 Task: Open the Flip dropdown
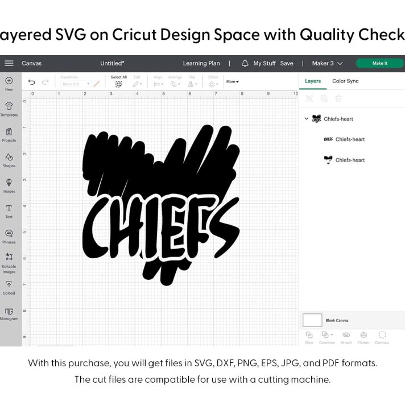(192, 84)
